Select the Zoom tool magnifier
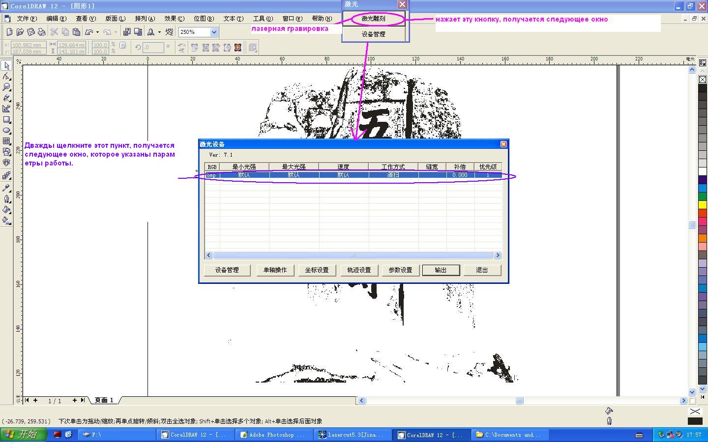 (x=6, y=87)
